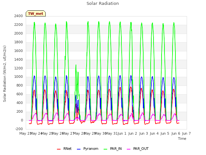Click the blue Pyranom legend swatch
Viewport: 206px width, 155px height.
(79, 149)
